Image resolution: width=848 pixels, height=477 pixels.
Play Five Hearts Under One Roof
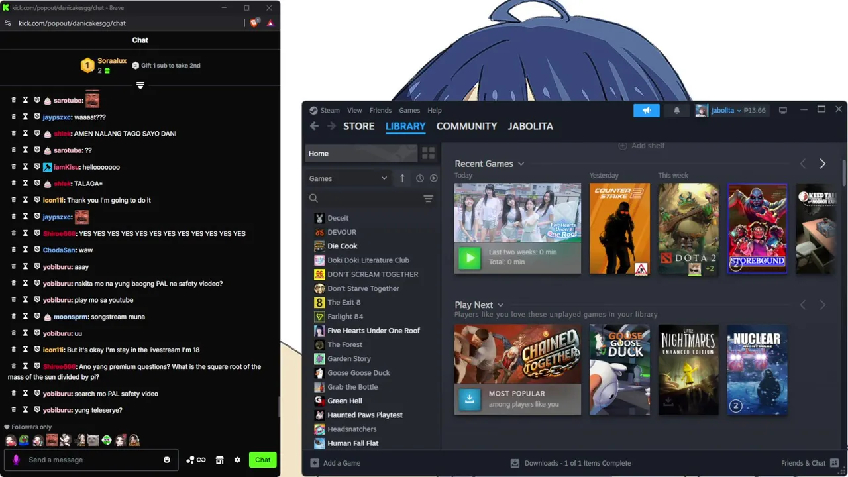tap(470, 258)
